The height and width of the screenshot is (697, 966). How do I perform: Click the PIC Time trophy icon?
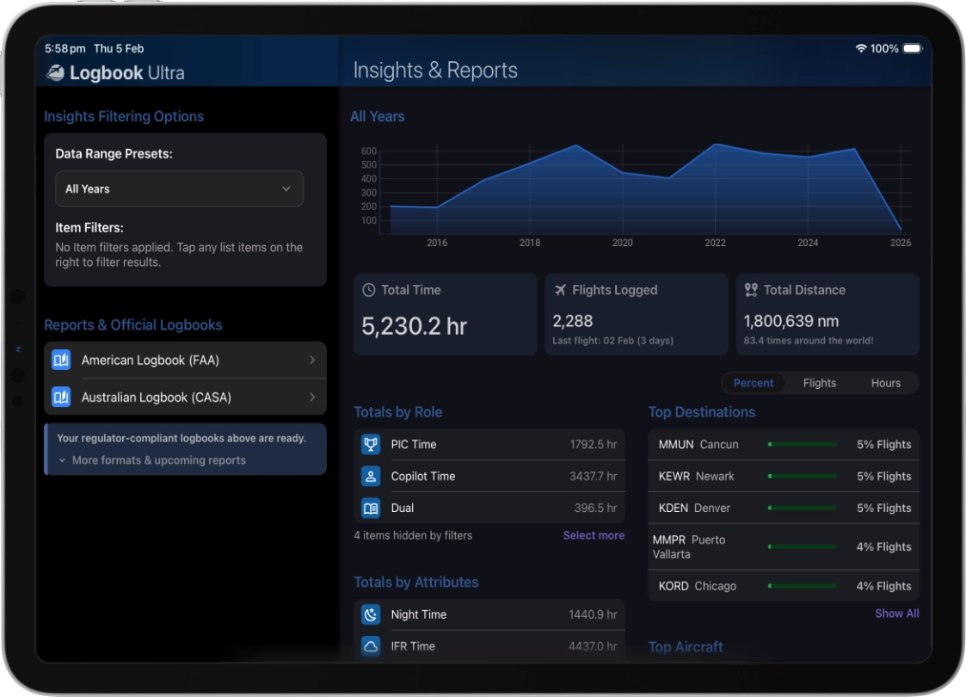click(371, 444)
